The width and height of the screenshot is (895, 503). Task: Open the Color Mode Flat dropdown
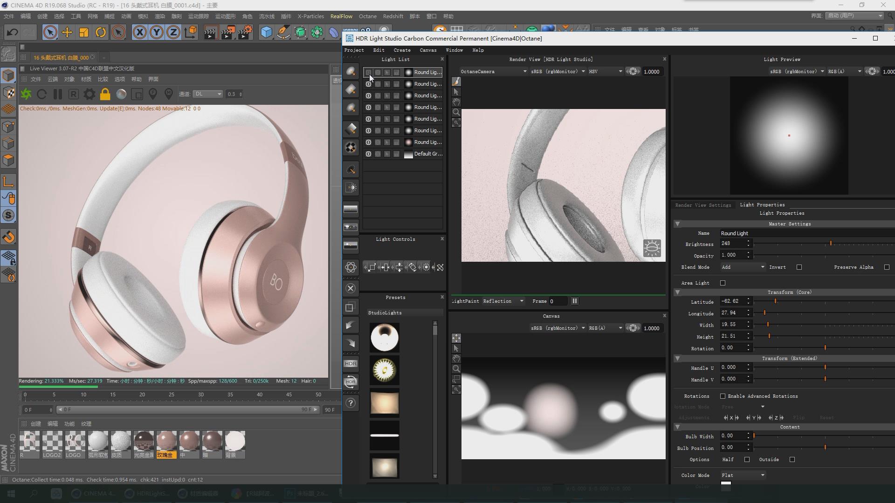[x=743, y=476]
